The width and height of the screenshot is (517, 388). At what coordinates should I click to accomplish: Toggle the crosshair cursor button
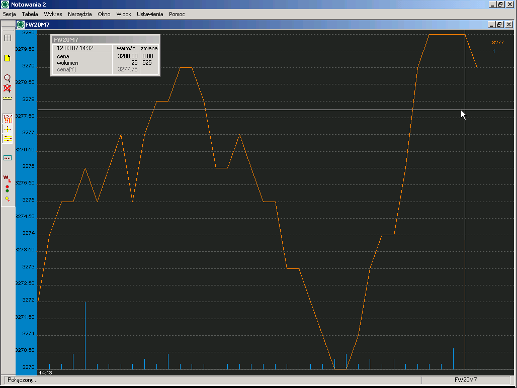(x=8, y=129)
